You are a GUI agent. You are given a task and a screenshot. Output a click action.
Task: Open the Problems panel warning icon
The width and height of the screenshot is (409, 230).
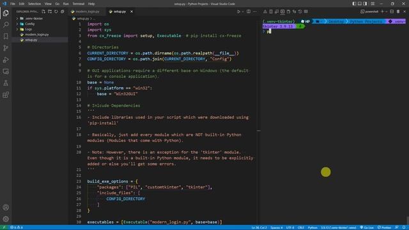(x=265, y=11)
